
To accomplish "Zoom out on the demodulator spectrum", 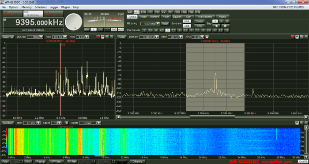I will click(x=306, y=37).
